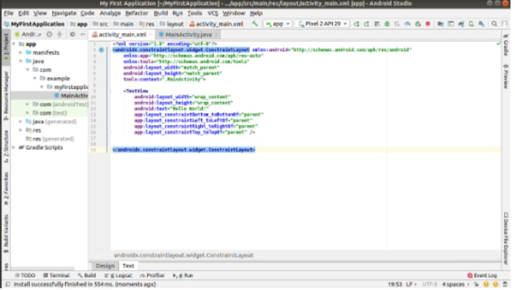Toggle the Structure tool window

click(6, 146)
